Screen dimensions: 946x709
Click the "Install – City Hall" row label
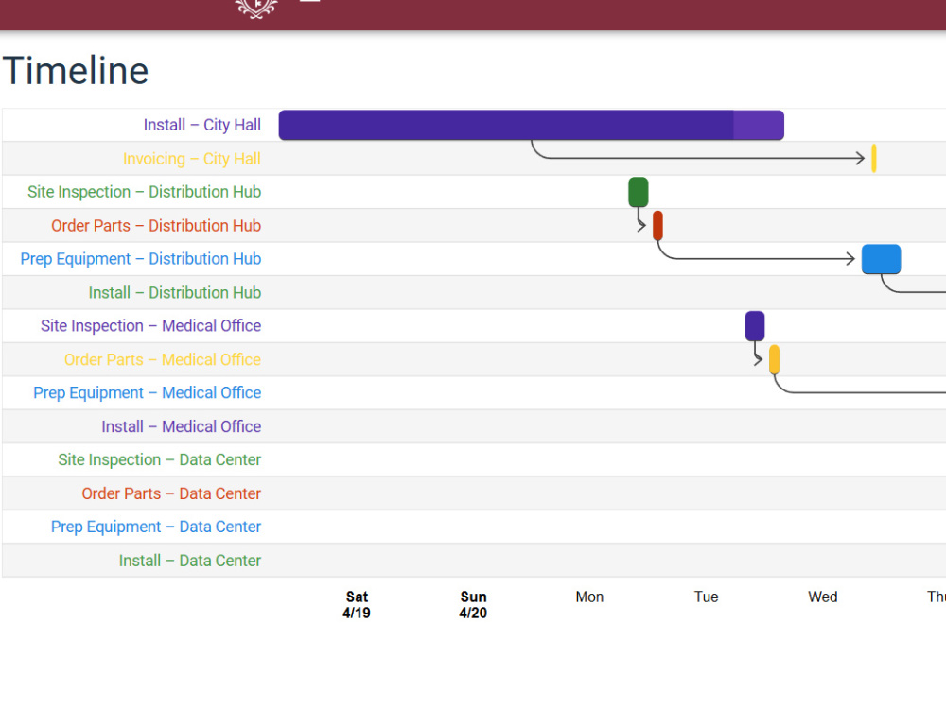click(x=202, y=125)
